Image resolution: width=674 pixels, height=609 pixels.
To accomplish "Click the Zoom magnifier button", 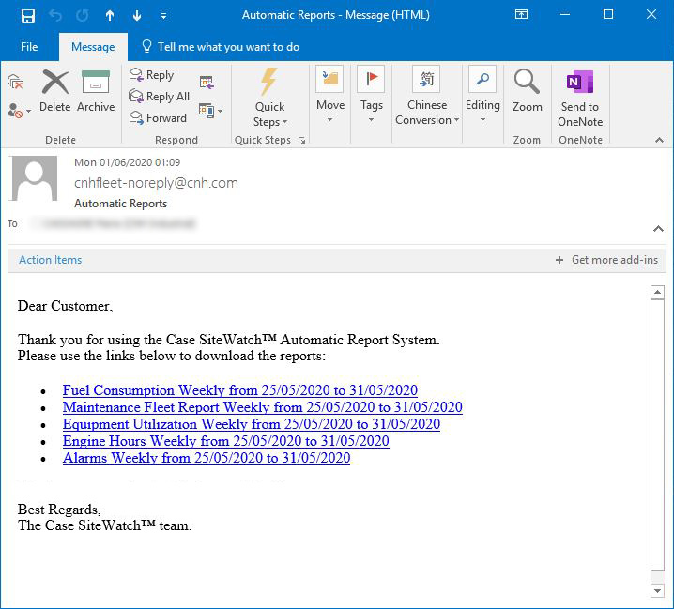I will (x=527, y=91).
